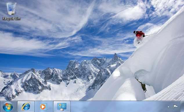This screenshot has width=184, height=112.
Task: Open the Control Panel taskbar button
Action: [x=62, y=107]
